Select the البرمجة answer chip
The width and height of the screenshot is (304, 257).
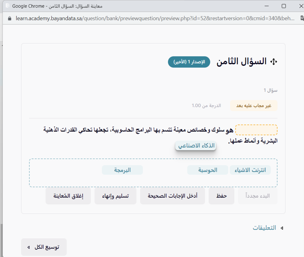pos(122,170)
